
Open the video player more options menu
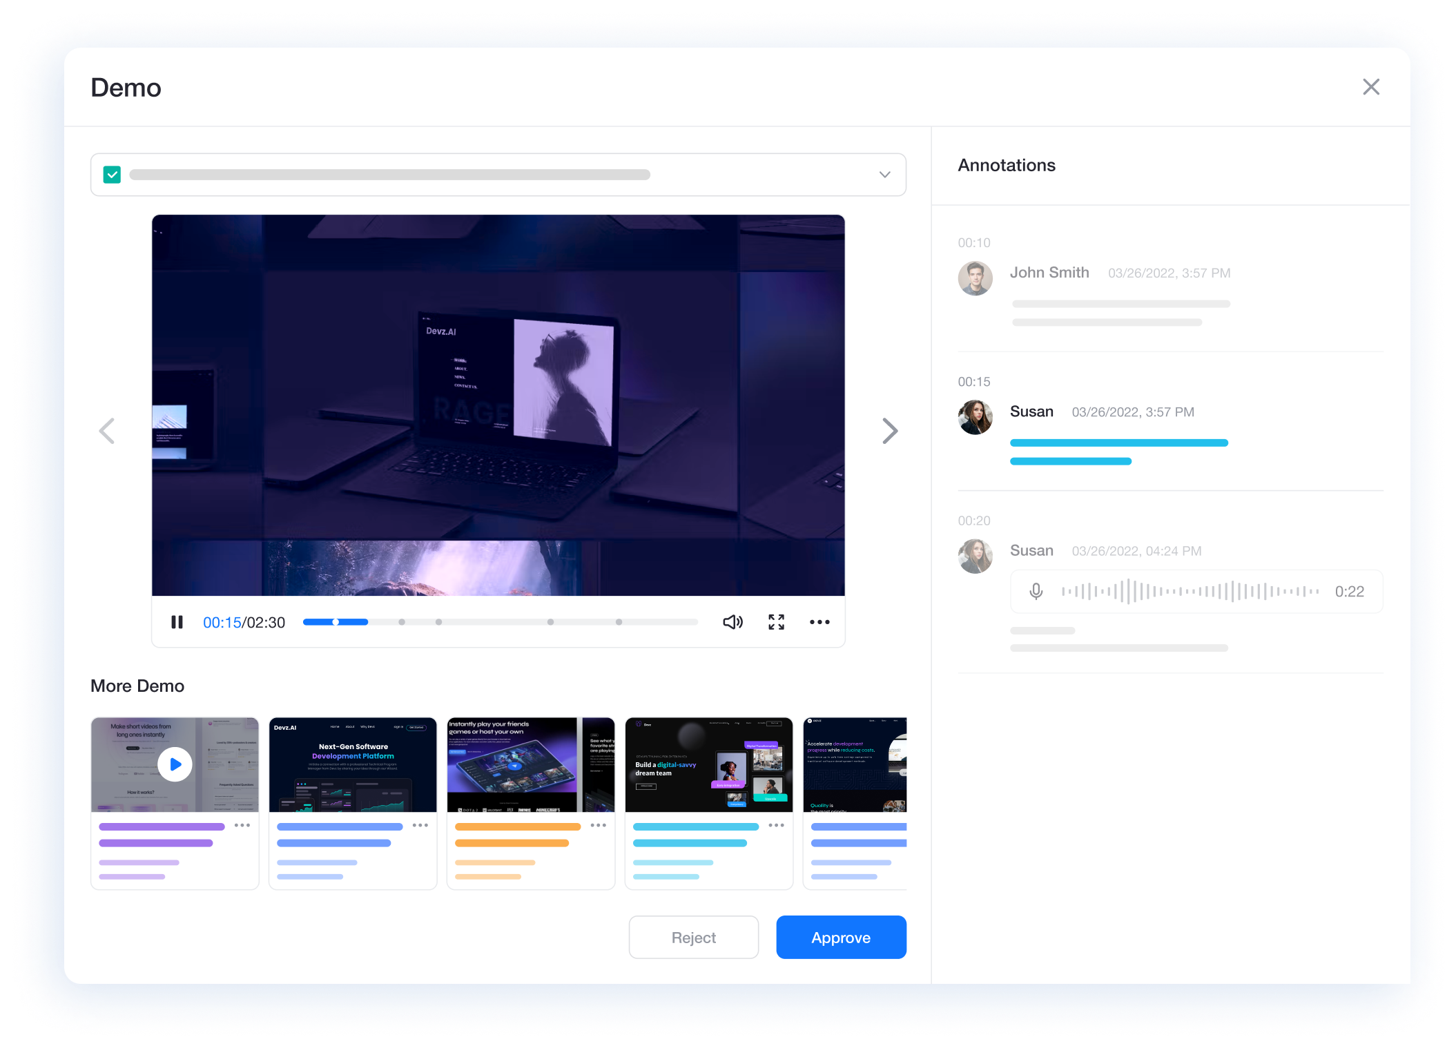pyautogui.click(x=819, y=622)
